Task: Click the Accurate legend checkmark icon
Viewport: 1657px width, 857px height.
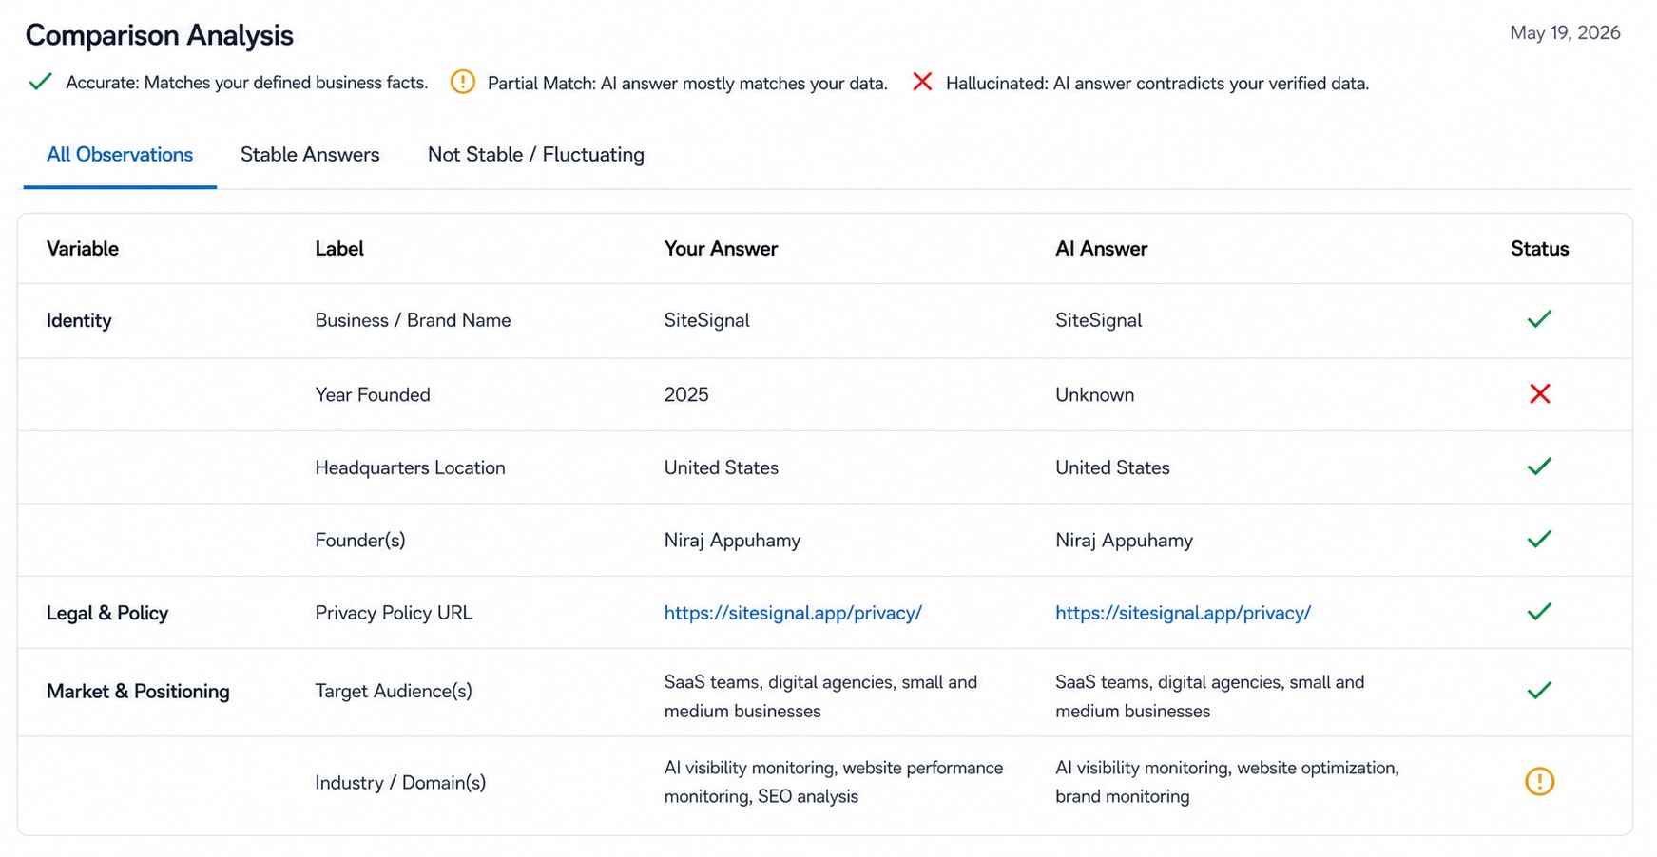Action: point(40,83)
